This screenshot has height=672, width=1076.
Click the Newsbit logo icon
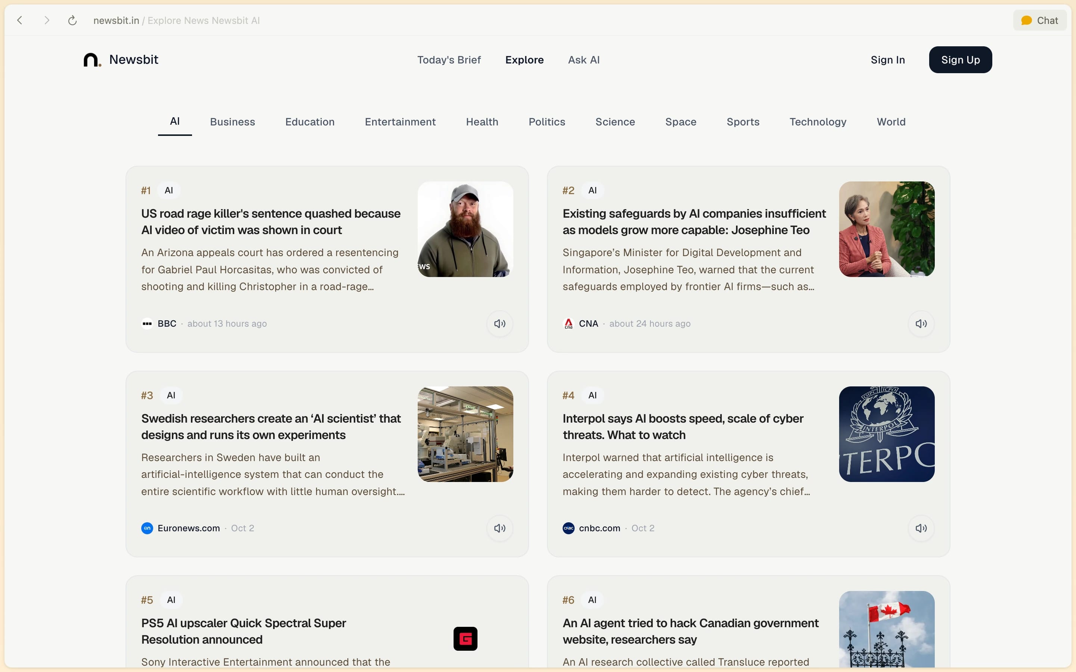pos(92,60)
